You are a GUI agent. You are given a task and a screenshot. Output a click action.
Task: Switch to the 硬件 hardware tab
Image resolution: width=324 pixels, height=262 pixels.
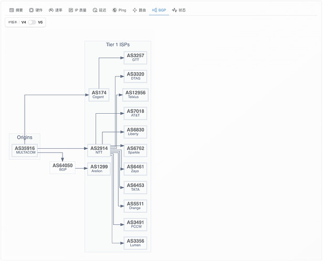(x=36, y=10)
